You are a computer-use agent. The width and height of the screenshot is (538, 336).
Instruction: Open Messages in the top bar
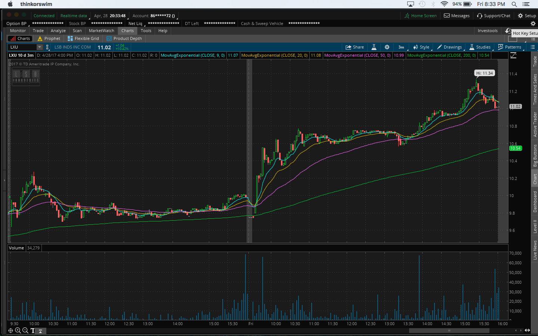(x=457, y=16)
